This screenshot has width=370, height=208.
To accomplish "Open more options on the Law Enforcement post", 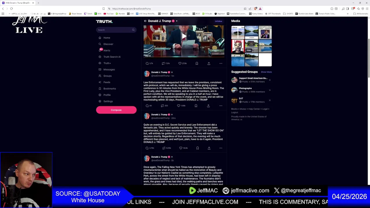I will 221,106.
